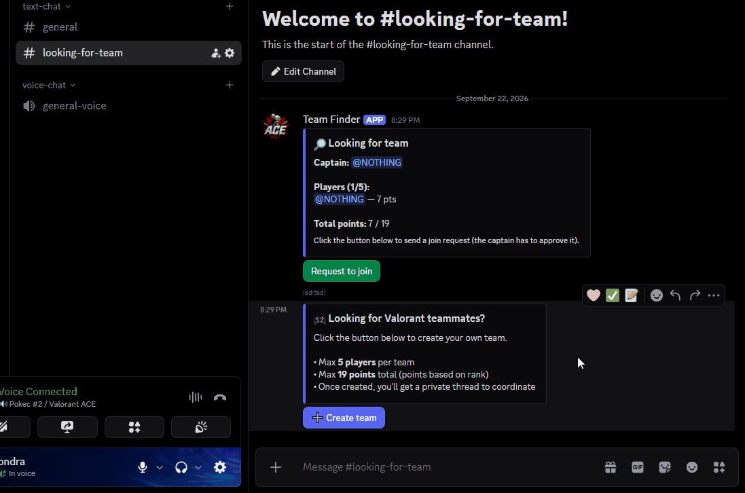Reply to the message

tap(676, 295)
